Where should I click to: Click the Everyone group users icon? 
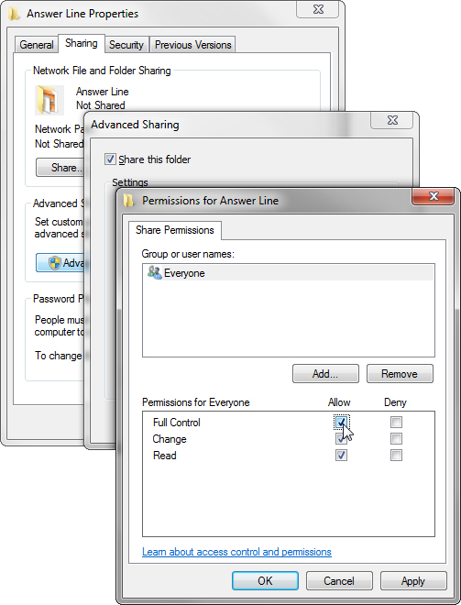tap(155, 272)
